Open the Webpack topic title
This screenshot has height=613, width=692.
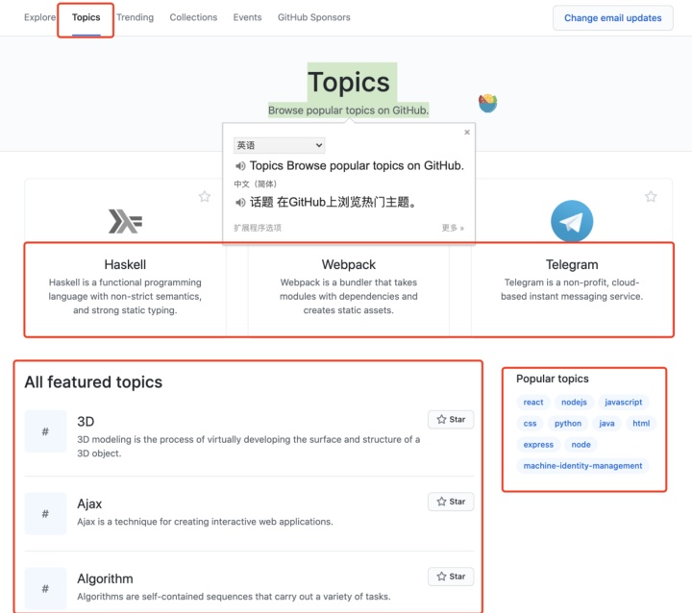[348, 264]
